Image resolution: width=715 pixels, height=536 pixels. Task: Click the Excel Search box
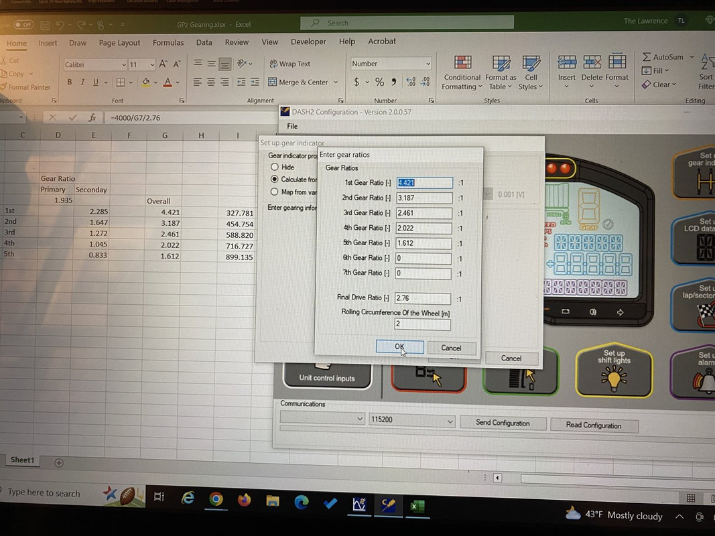(407, 23)
